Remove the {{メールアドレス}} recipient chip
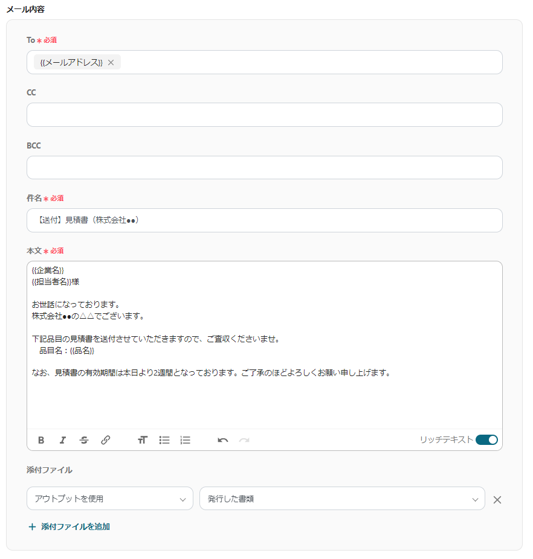Screen dimensions: 533x559 coord(111,62)
